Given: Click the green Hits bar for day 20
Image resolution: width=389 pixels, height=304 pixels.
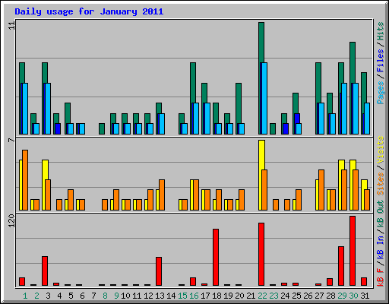Looking at the screenshot, I should tap(239, 103).
